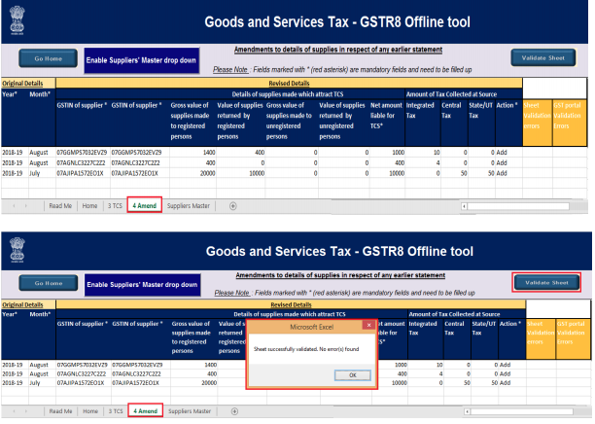Add new sheet plus icon in bottom sheet
This screenshot has width=595, height=424.
[234, 411]
